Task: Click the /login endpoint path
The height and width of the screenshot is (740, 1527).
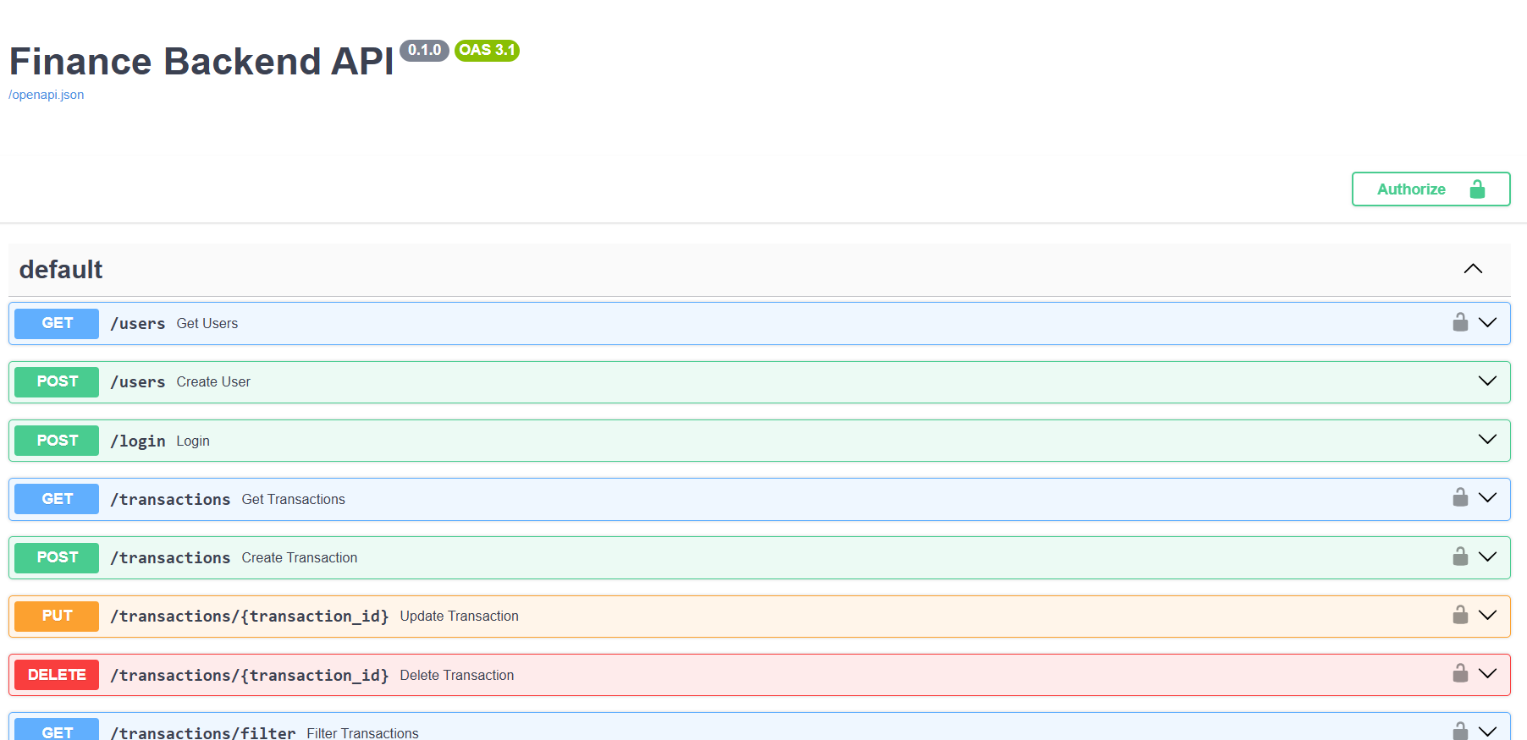Action: tap(138, 441)
